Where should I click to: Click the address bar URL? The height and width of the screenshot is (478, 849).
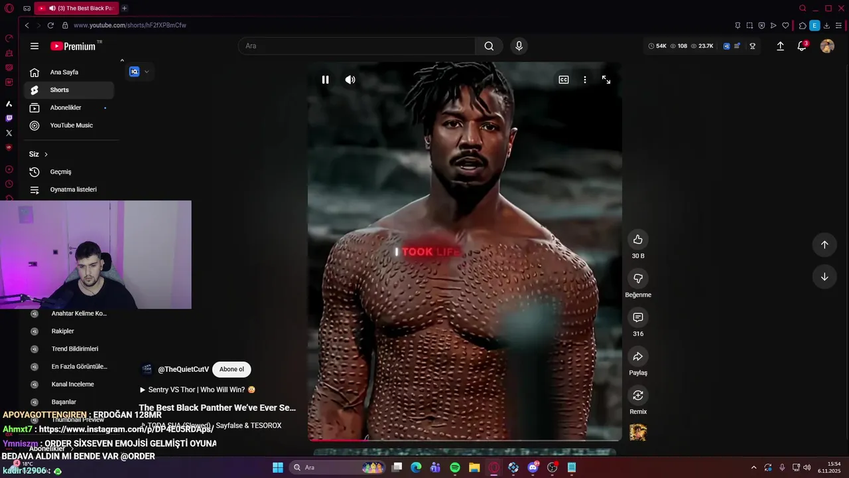coord(129,25)
